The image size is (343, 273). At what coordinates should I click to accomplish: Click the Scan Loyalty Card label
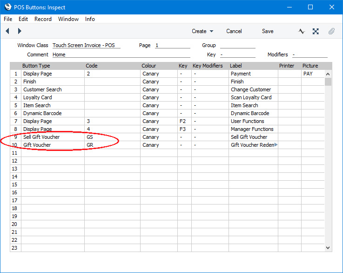[253, 97]
